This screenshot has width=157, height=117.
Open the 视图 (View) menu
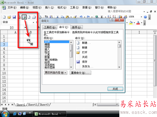click(x=37, y=8)
